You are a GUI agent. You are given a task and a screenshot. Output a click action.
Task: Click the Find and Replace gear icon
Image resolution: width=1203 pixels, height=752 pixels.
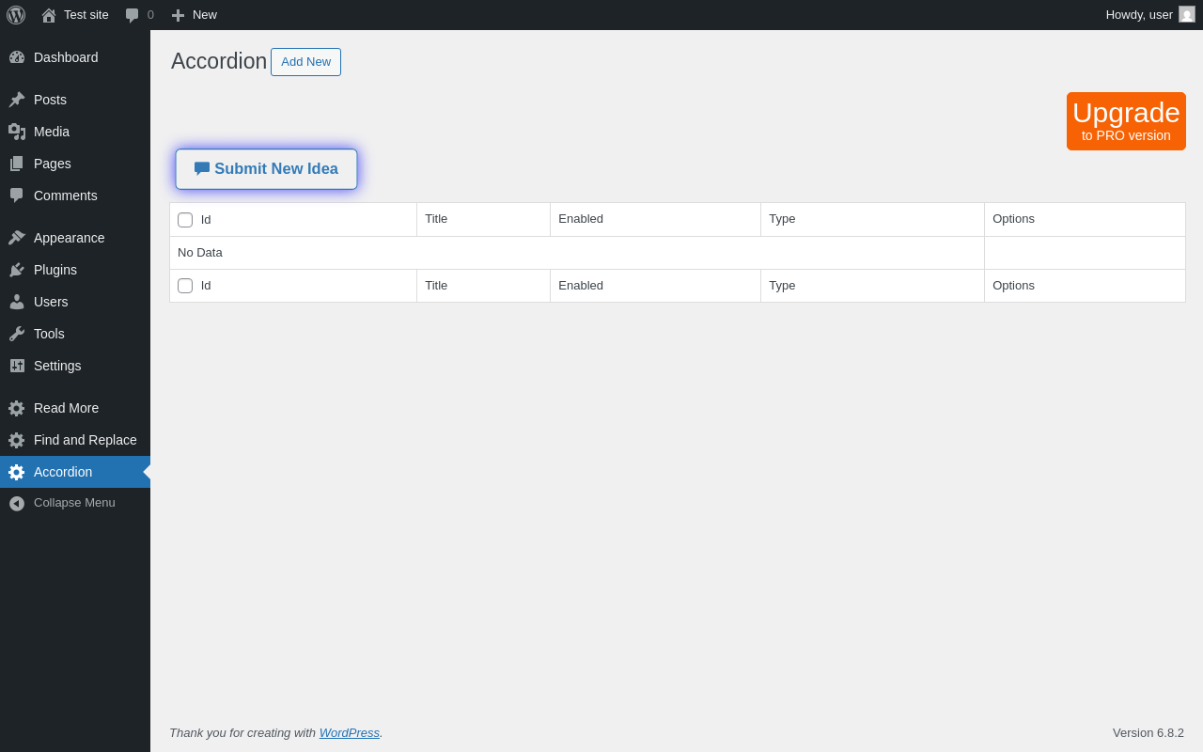17,440
